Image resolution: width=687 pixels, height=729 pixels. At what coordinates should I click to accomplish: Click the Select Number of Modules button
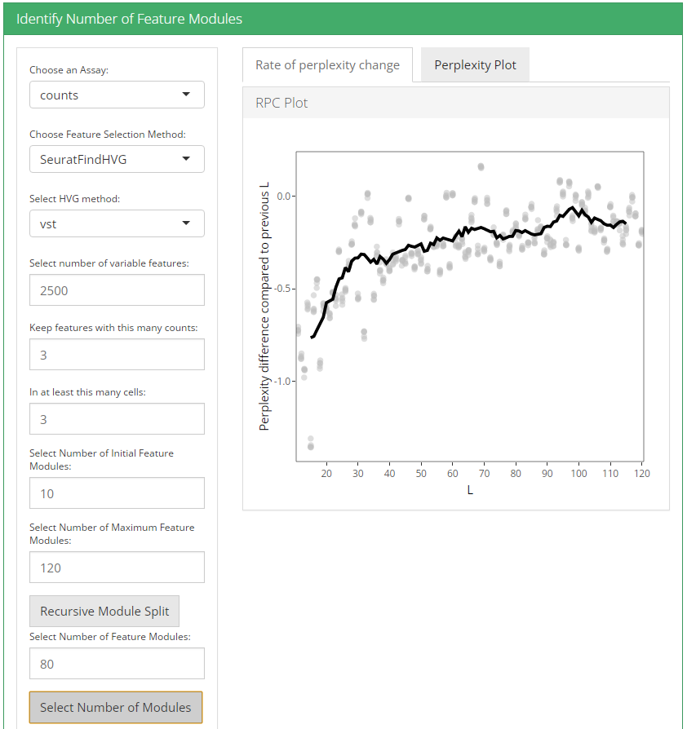pyautogui.click(x=115, y=707)
